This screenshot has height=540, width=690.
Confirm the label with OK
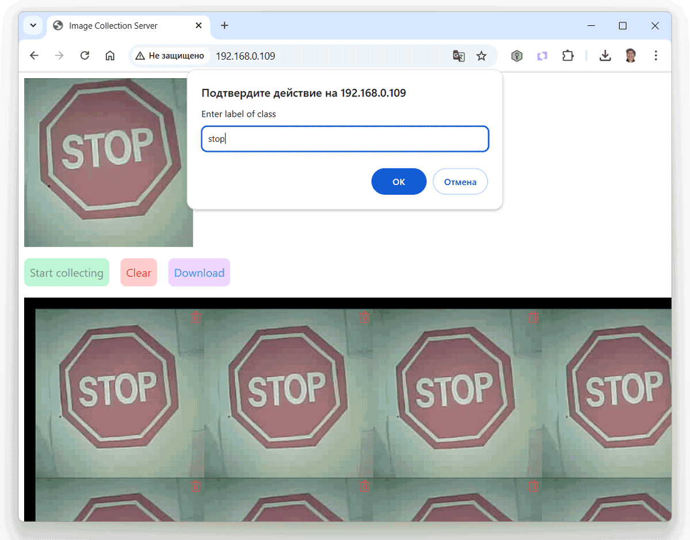pos(399,182)
